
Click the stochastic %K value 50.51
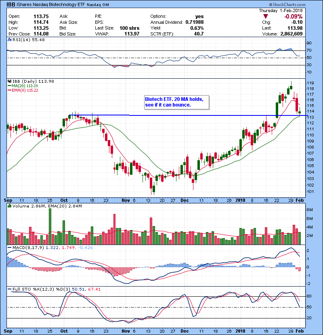point(78,289)
